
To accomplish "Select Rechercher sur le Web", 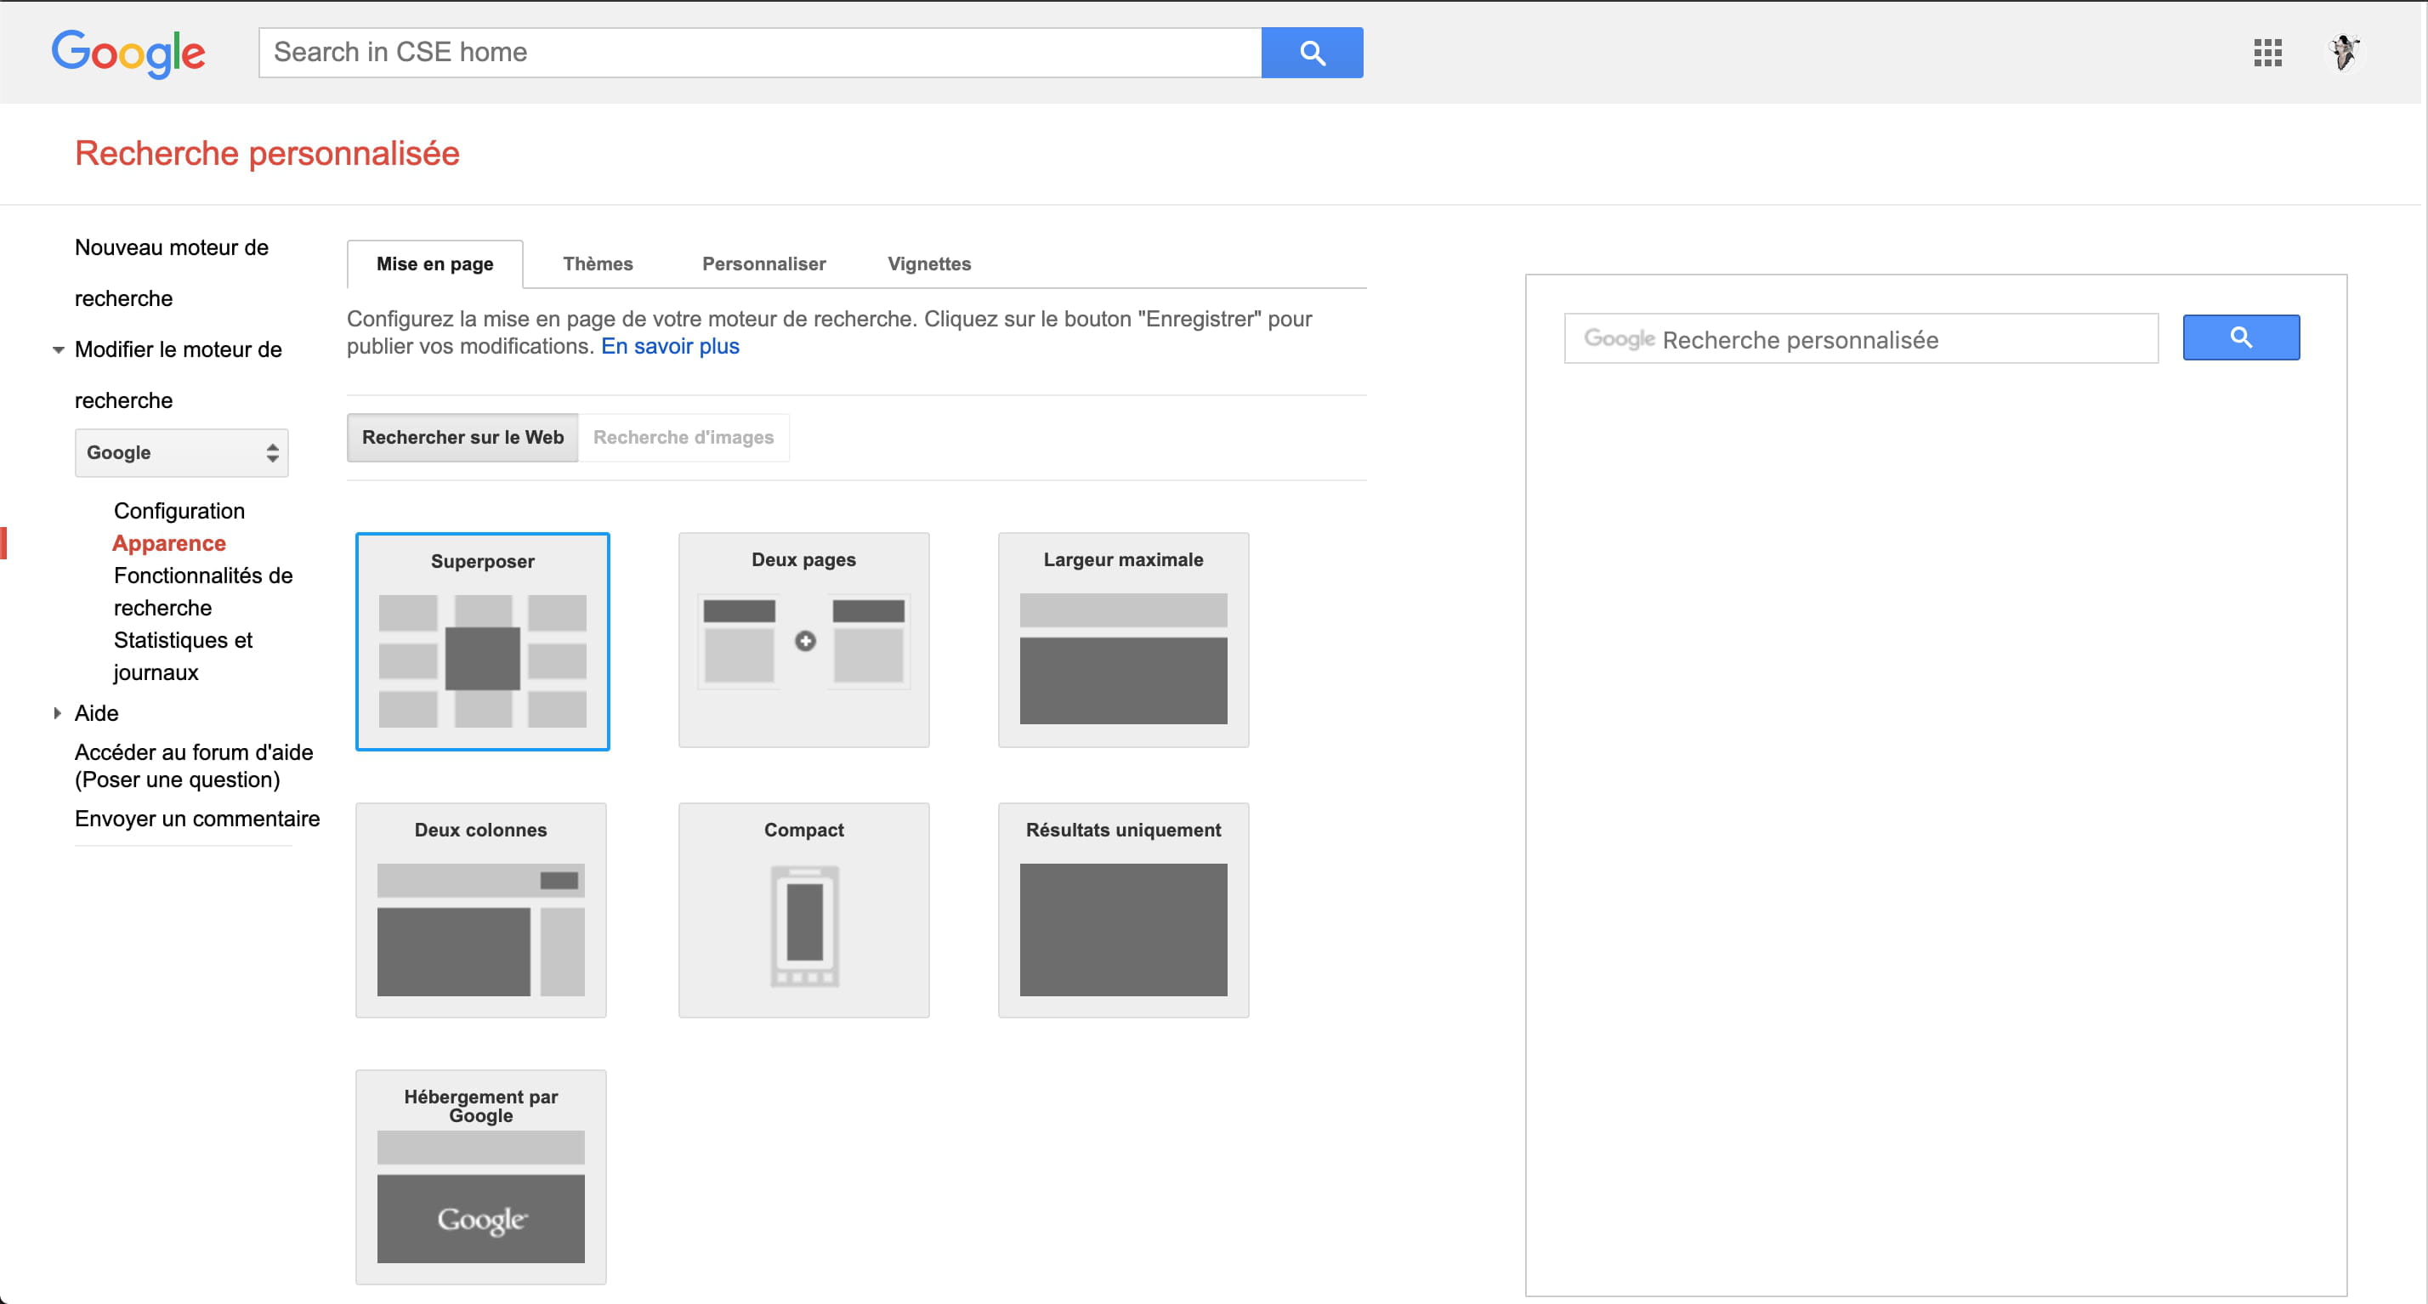I will click(x=462, y=437).
